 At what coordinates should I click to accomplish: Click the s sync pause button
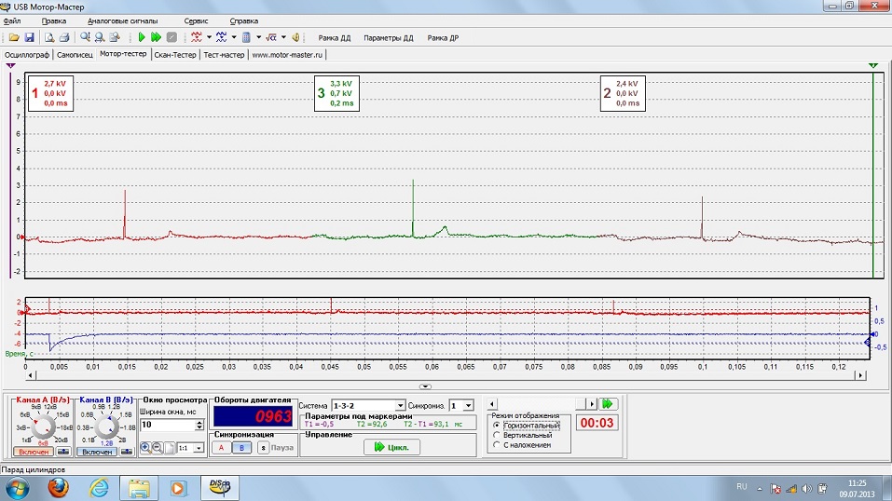(x=263, y=448)
